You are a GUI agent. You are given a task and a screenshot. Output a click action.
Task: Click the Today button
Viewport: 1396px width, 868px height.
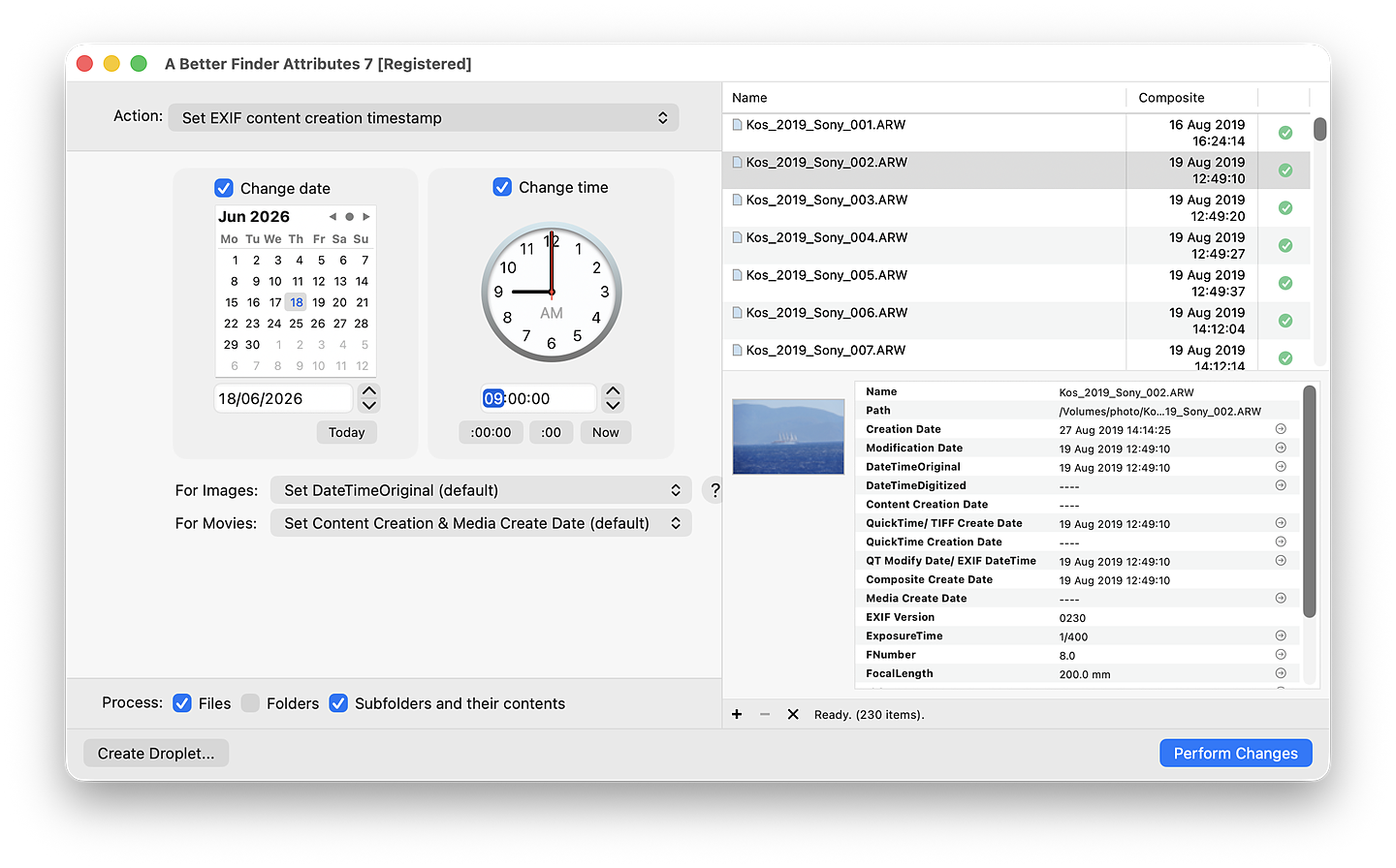[347, 432]
